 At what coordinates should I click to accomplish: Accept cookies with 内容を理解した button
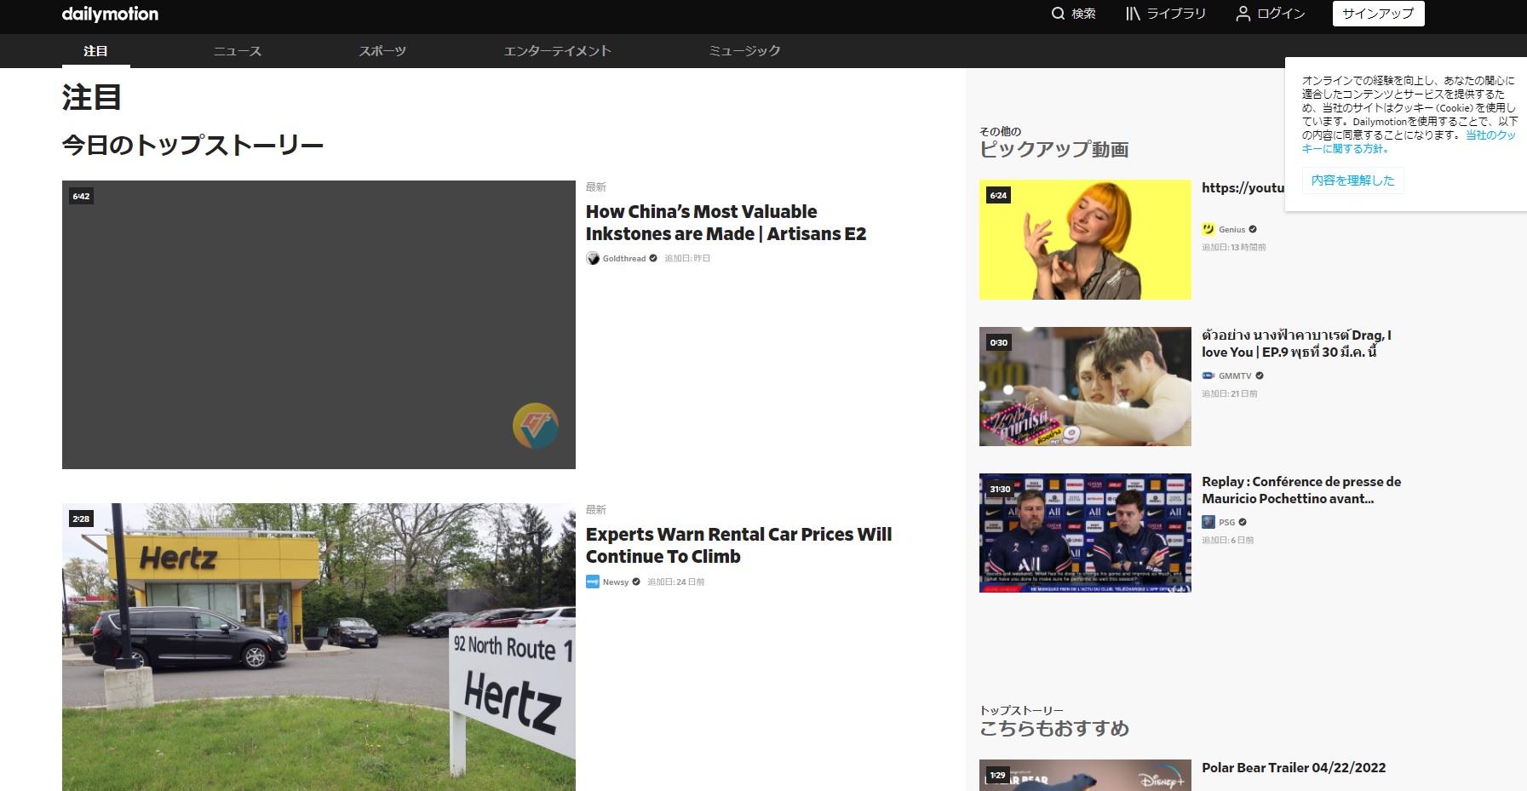coord(1352,181)
